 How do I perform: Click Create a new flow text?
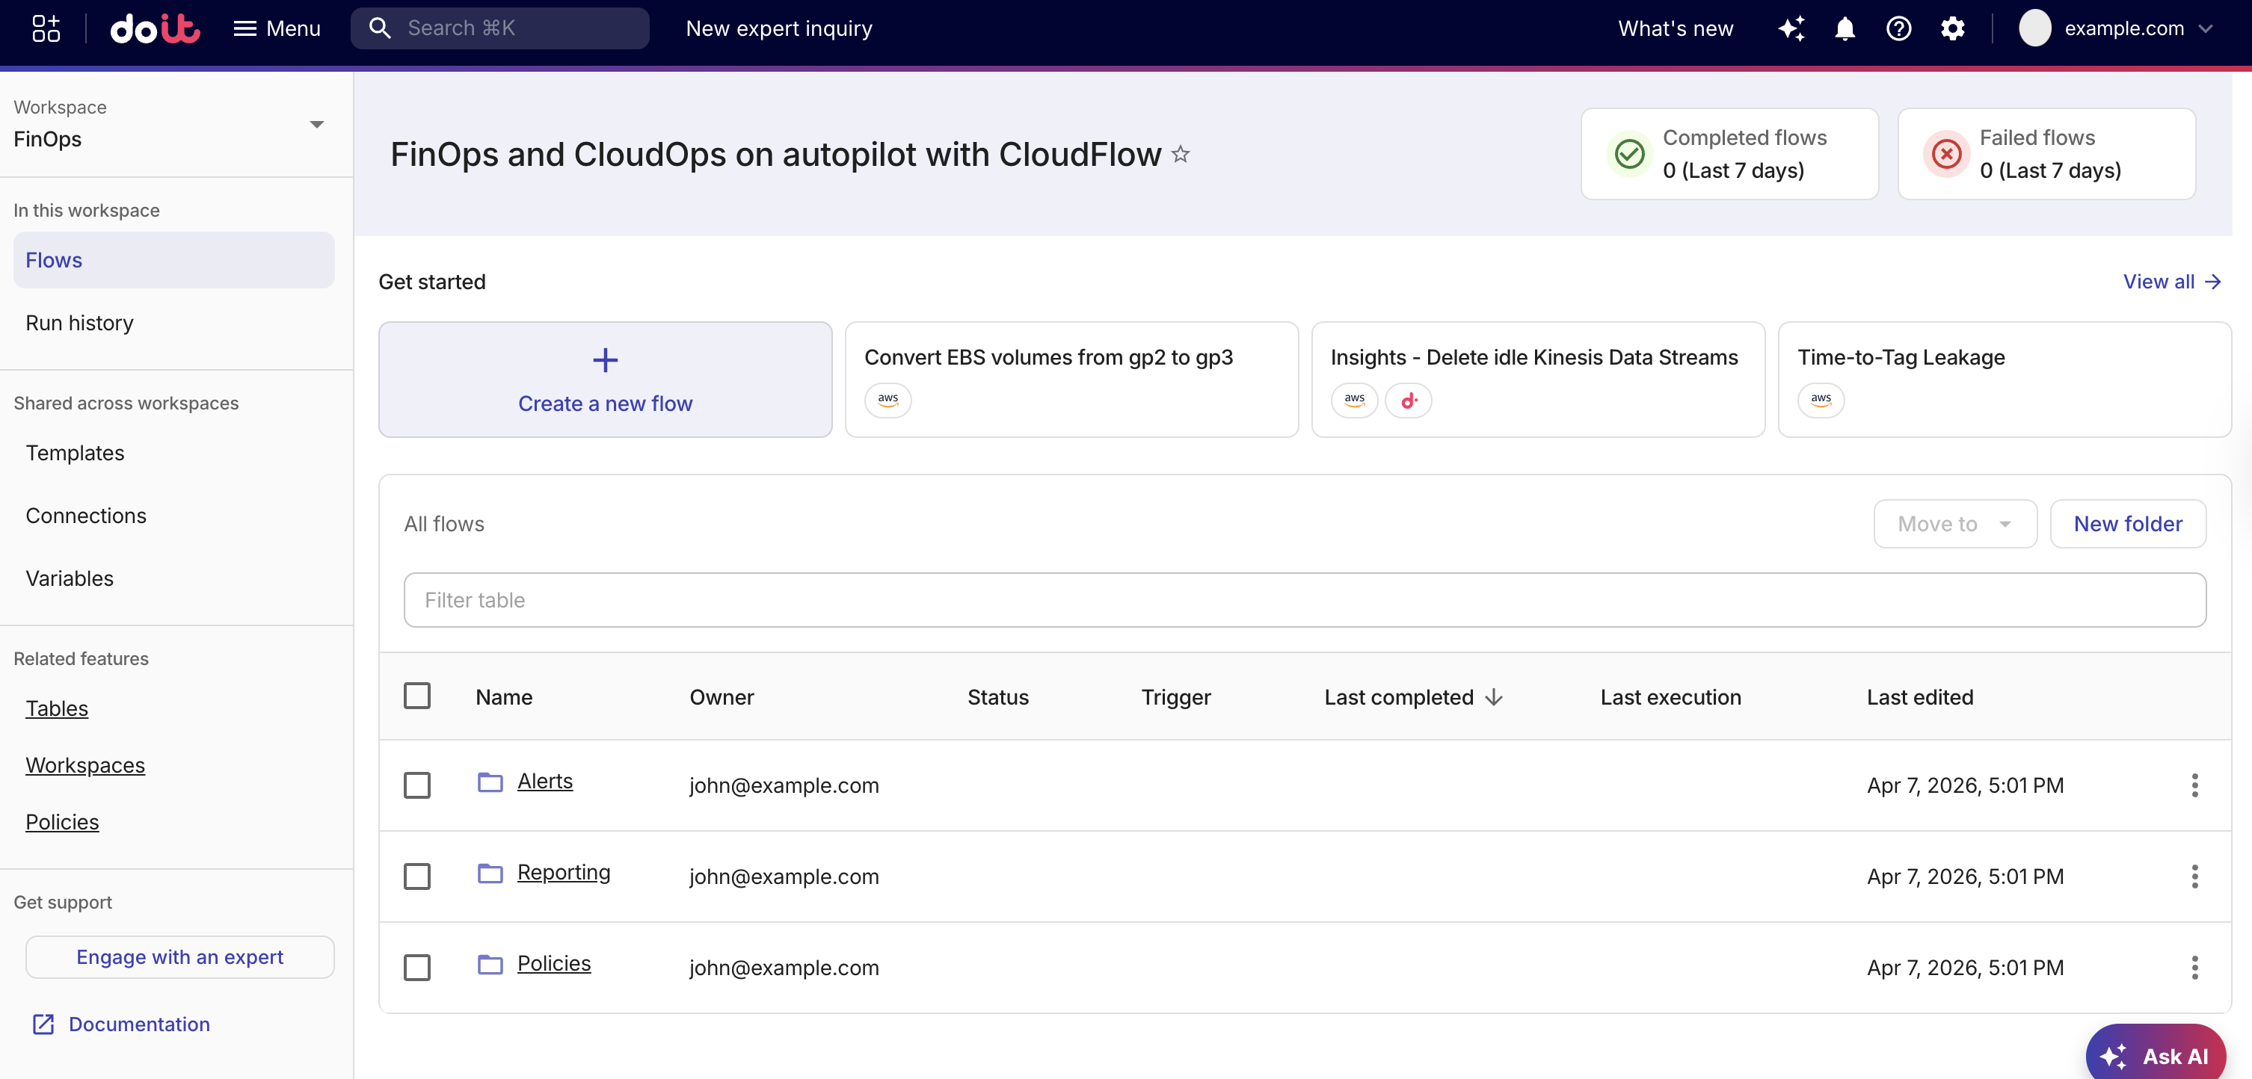click(605, 404)
